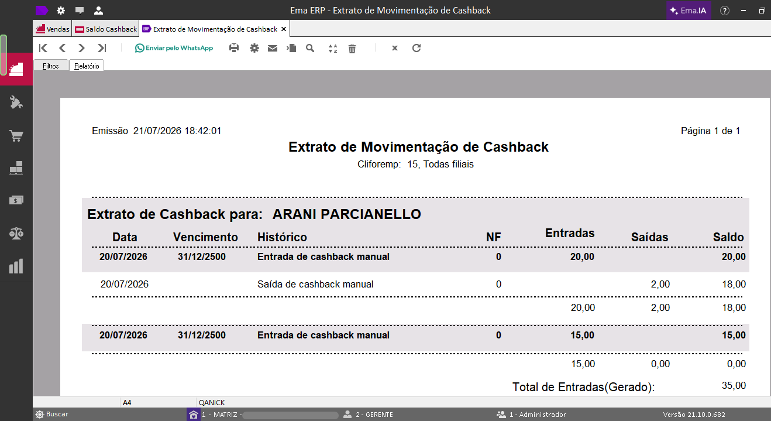
Task: Switch to the Filtros tab
Action: 51,66
